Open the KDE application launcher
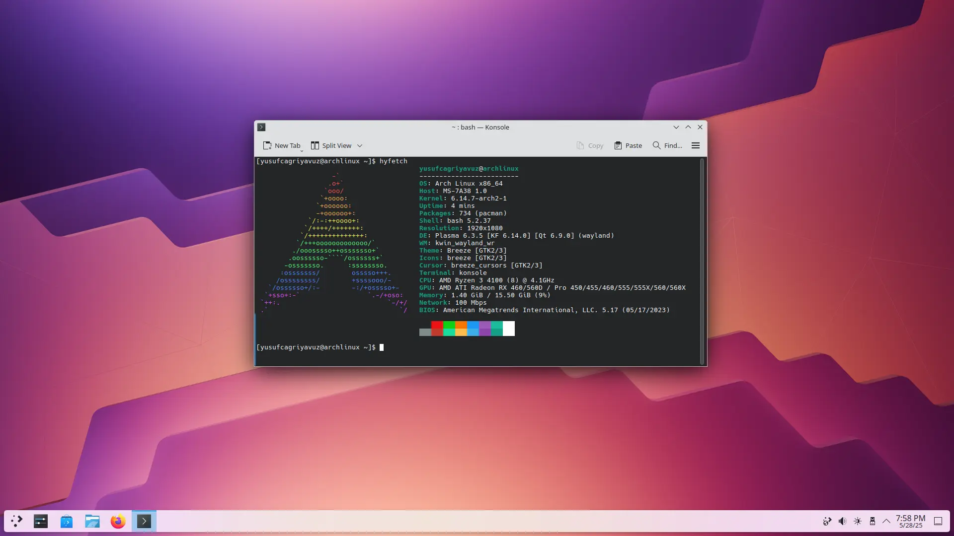 pos(17,521)
